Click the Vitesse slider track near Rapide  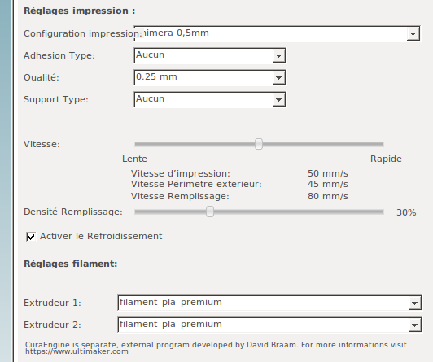pyautogui.click(x=370, y=144)
